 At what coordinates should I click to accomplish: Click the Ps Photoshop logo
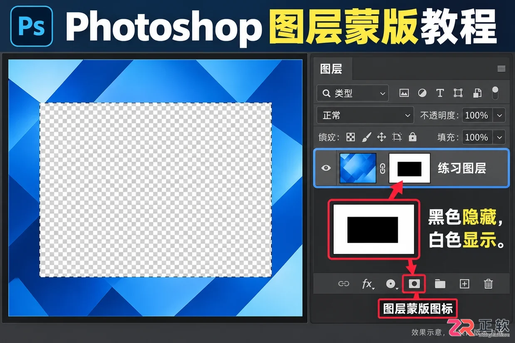coord(32,26)
